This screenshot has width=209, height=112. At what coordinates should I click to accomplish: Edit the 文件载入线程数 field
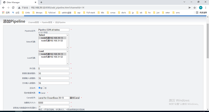click(x=54, y=83)
